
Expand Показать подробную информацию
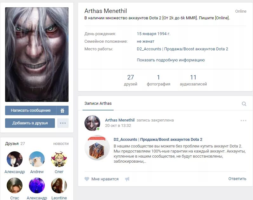(171, 60)
